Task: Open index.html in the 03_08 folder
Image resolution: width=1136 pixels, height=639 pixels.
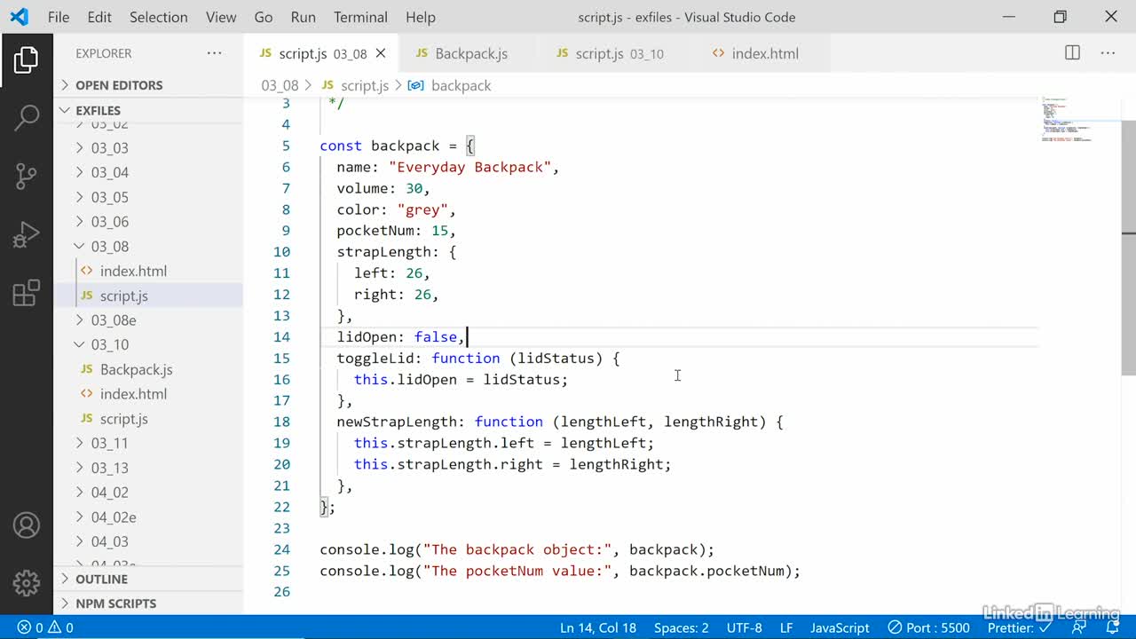Action: [x=133, y=271]
